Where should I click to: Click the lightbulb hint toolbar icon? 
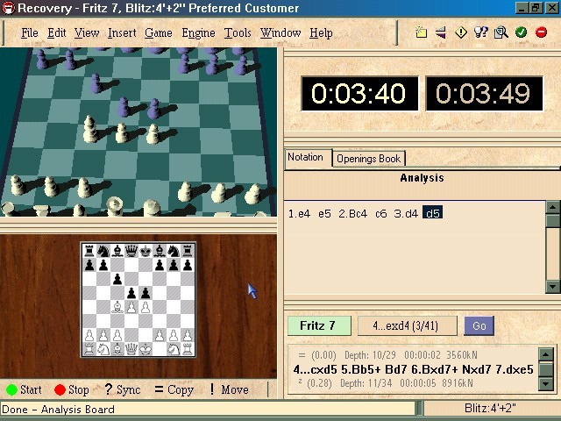coord(481,32)
